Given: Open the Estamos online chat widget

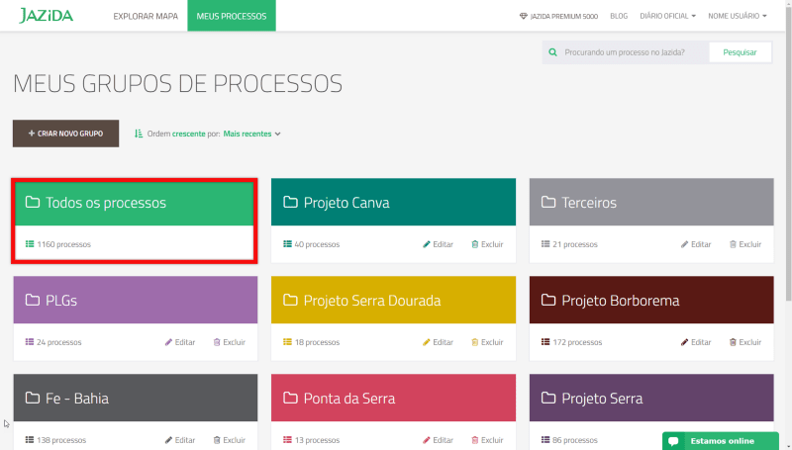Looking at the screenshot, I should [x=721, y=441].
